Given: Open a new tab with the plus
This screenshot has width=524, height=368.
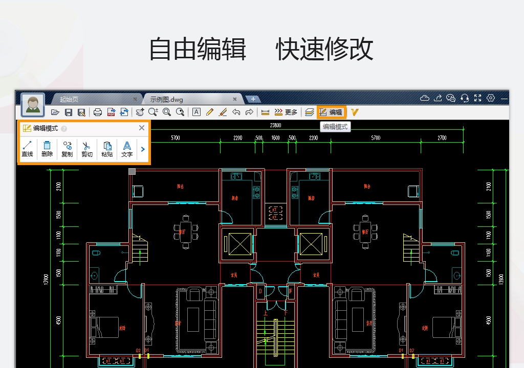Looking at the screenshot, I should tap(253, 99).
